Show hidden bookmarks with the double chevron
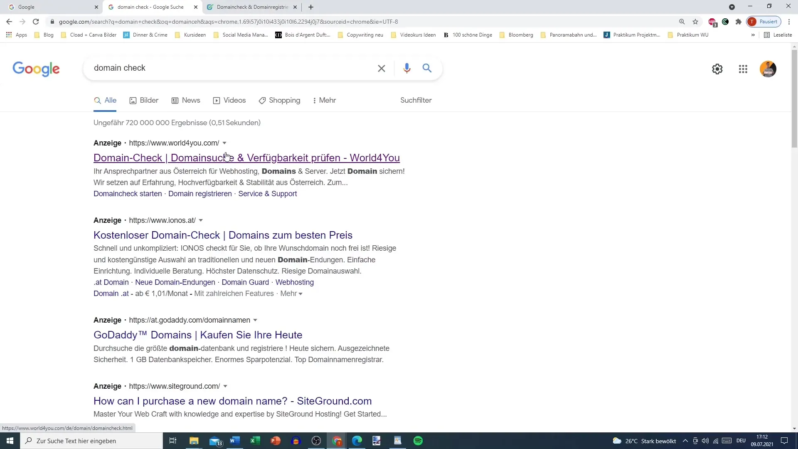 point(753,35)
